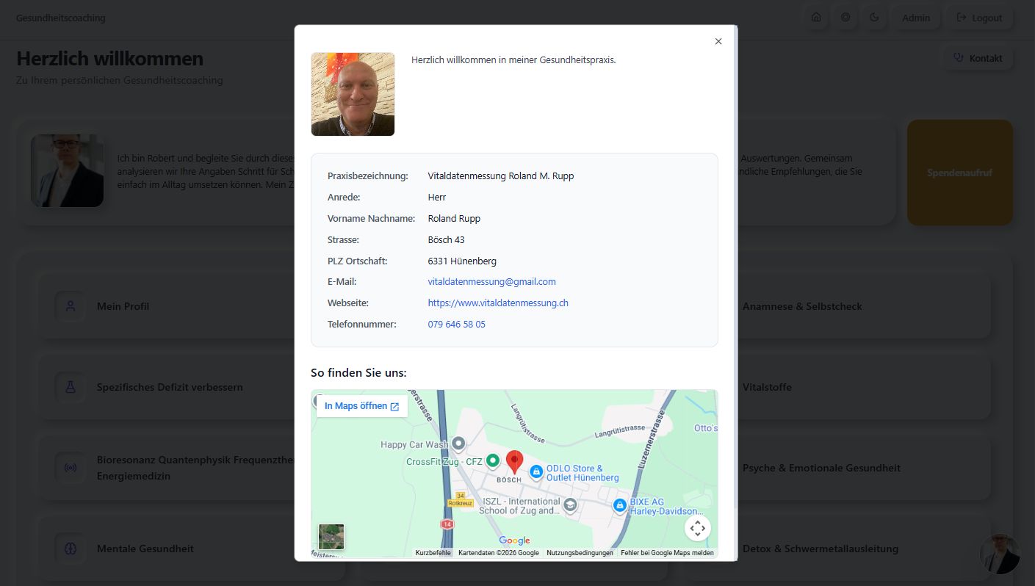The image size is (1035, 586).
Task: Toggle dark mode with the moon icon
Action: (x=875, y=17)
